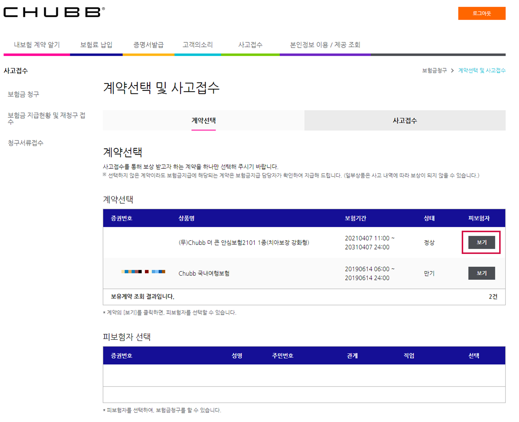This screenshot has width=519, height=422.
Task: Select 청구서류접수 in the sidebar
Action: [x=25, y=143]
